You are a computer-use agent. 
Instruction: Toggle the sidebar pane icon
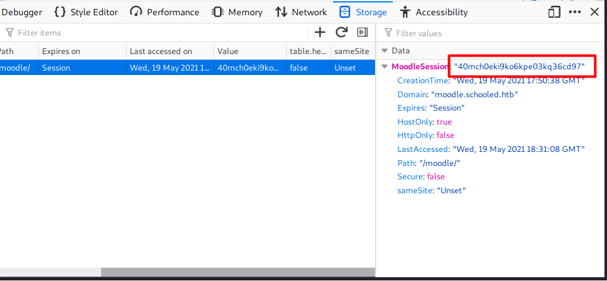[x=362, y=32]
